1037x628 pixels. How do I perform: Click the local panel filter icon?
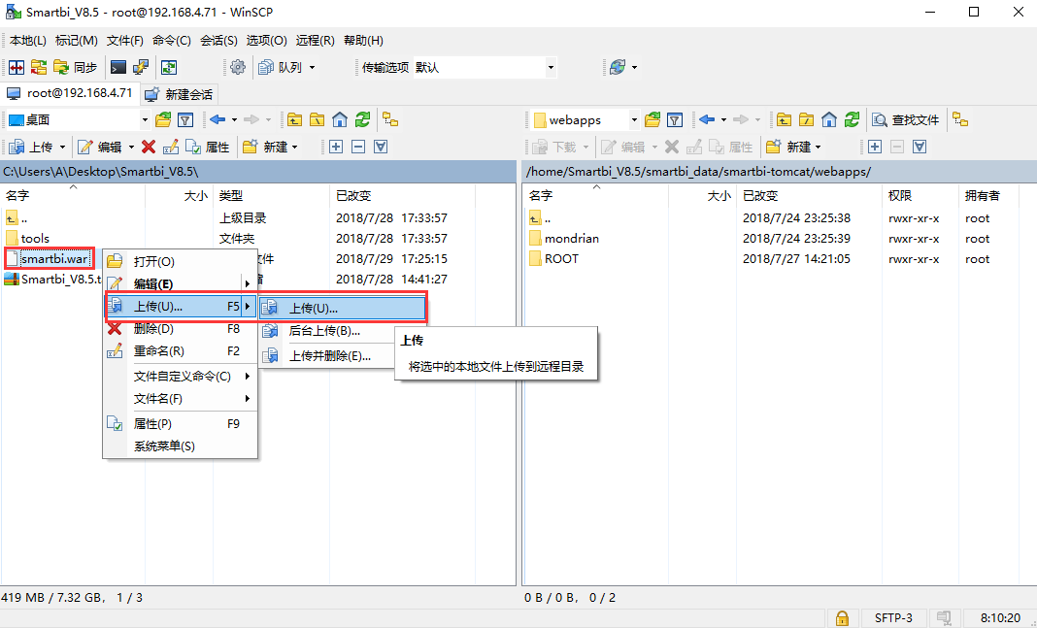(185, 120)
